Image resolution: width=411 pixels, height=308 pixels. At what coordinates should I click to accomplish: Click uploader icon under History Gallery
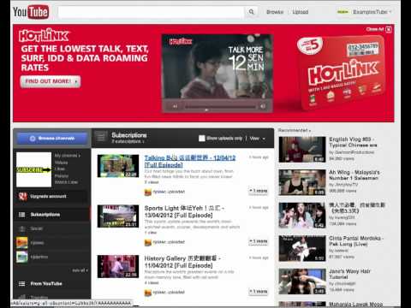coord(147,293)
